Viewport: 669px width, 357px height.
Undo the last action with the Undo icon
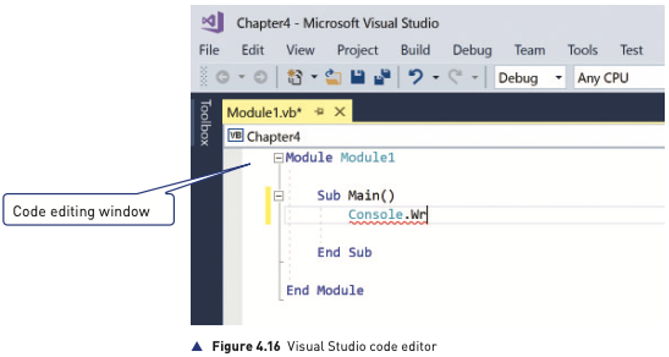click(x=415, y=77)
